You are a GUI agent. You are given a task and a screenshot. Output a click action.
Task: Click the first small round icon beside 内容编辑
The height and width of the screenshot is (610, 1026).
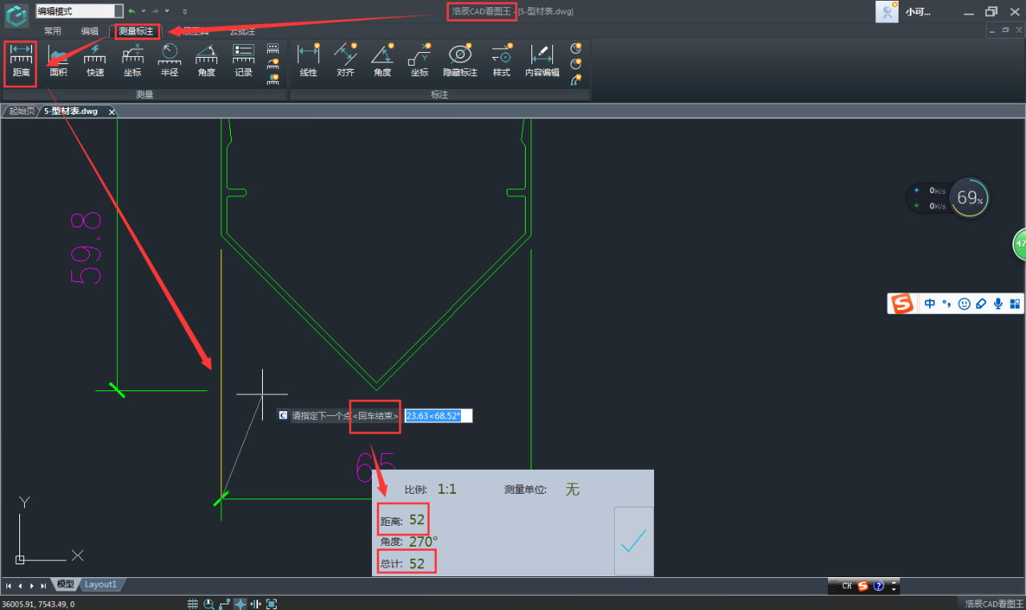point(576,48)
